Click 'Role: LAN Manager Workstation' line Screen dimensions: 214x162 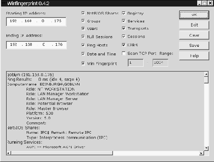click(58, 94)
